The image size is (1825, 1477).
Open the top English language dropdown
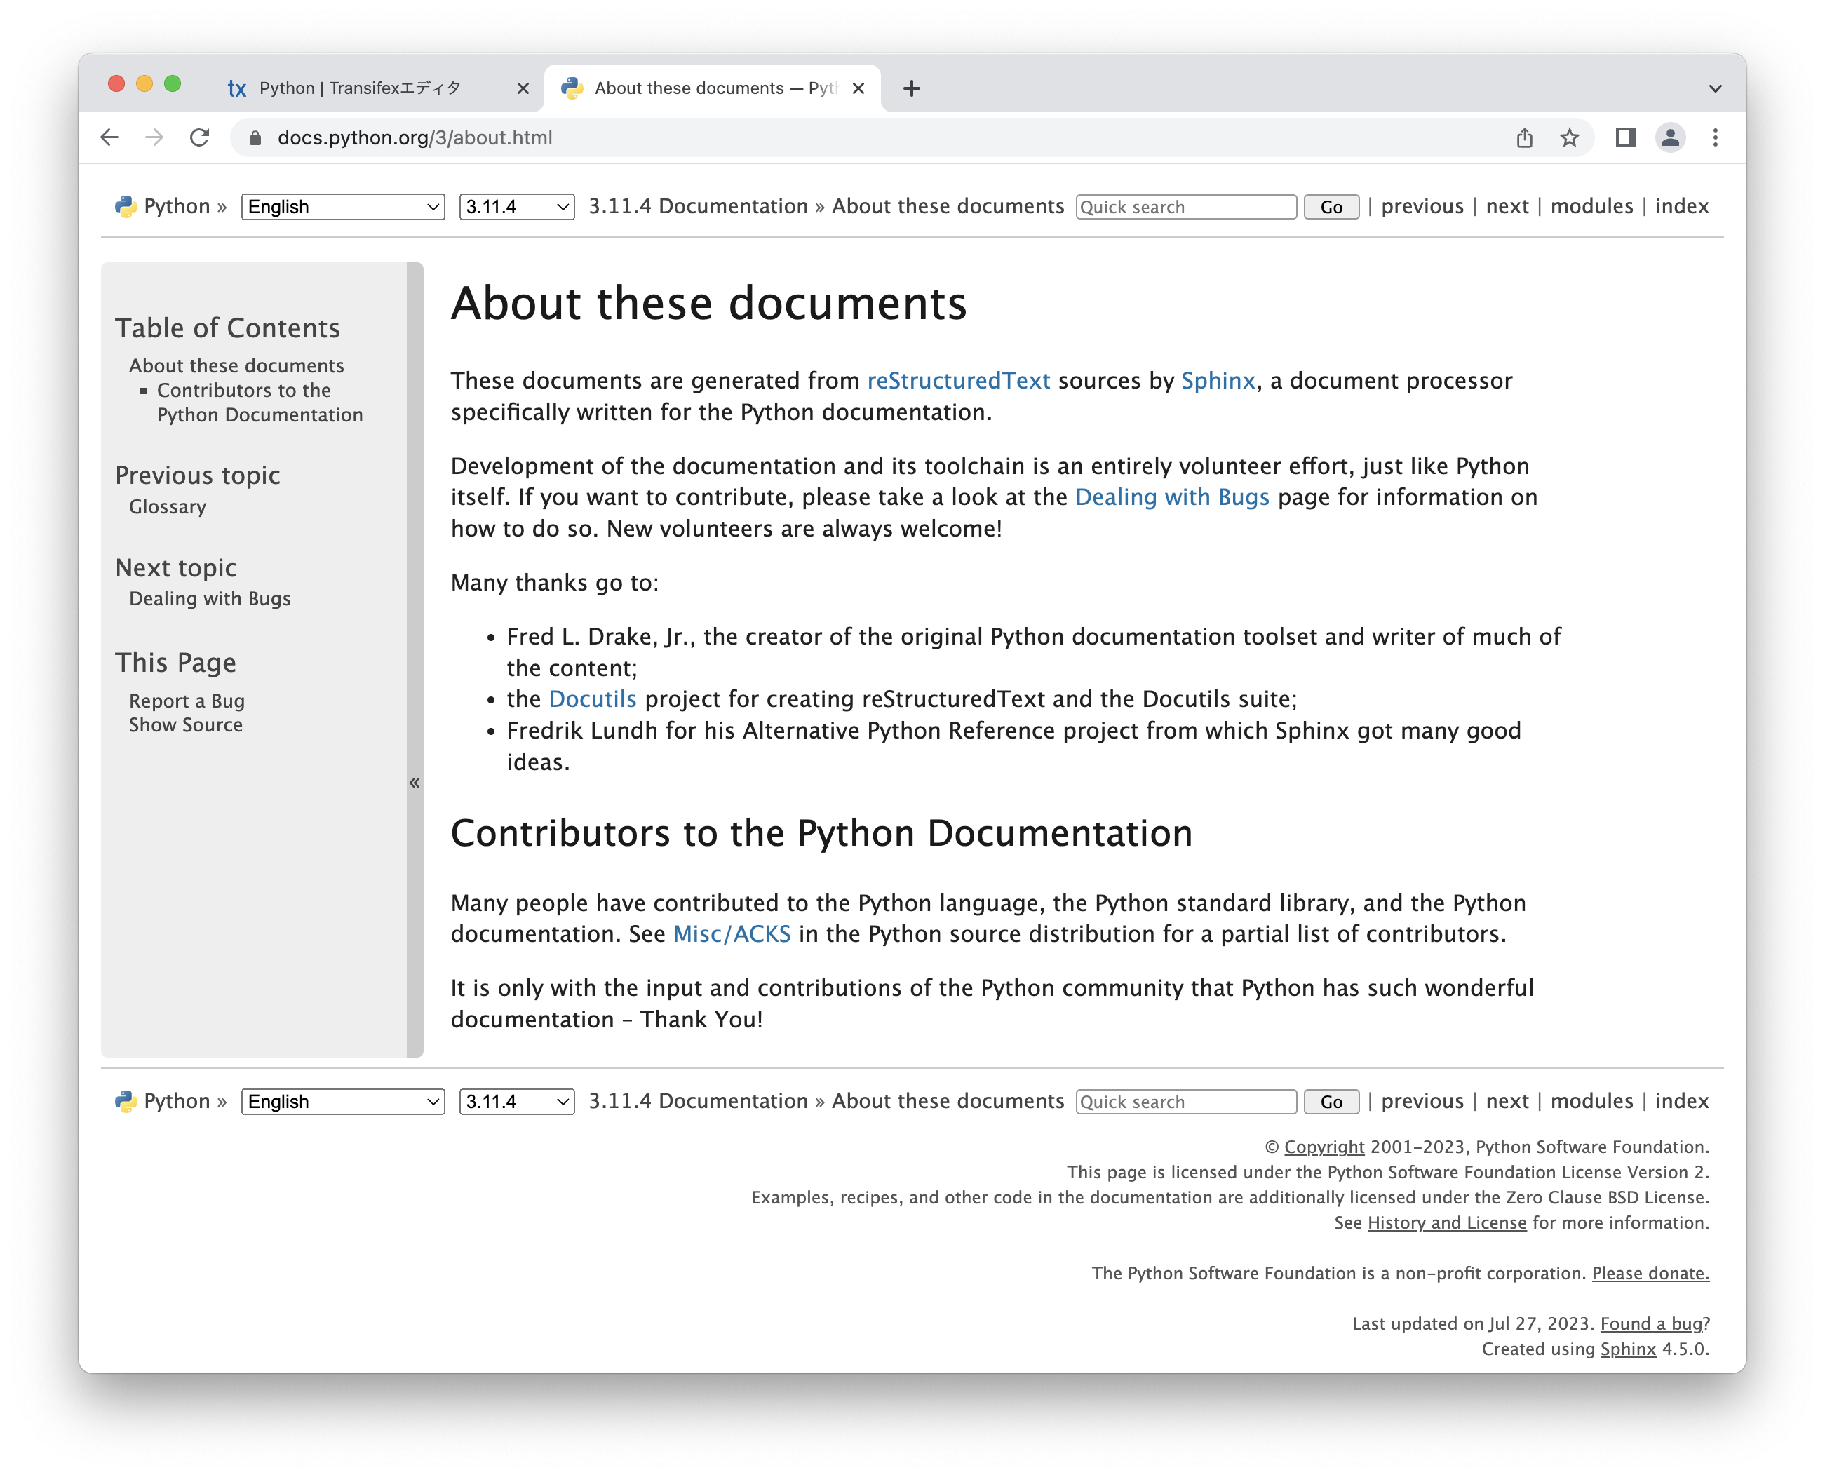click(x=343, y=207)
